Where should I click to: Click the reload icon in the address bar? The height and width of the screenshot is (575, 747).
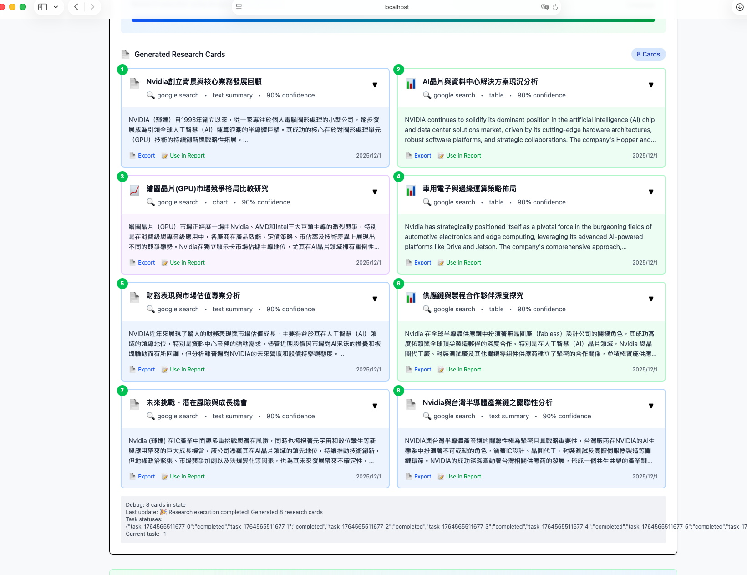tap(555, 7)
